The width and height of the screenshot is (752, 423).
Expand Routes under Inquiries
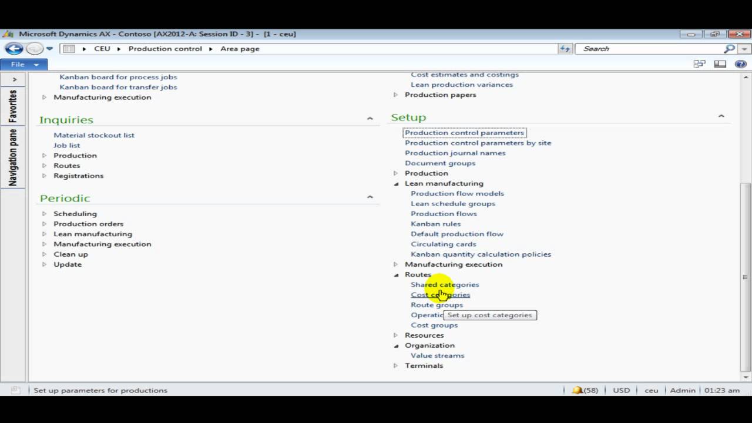(44, 166)
